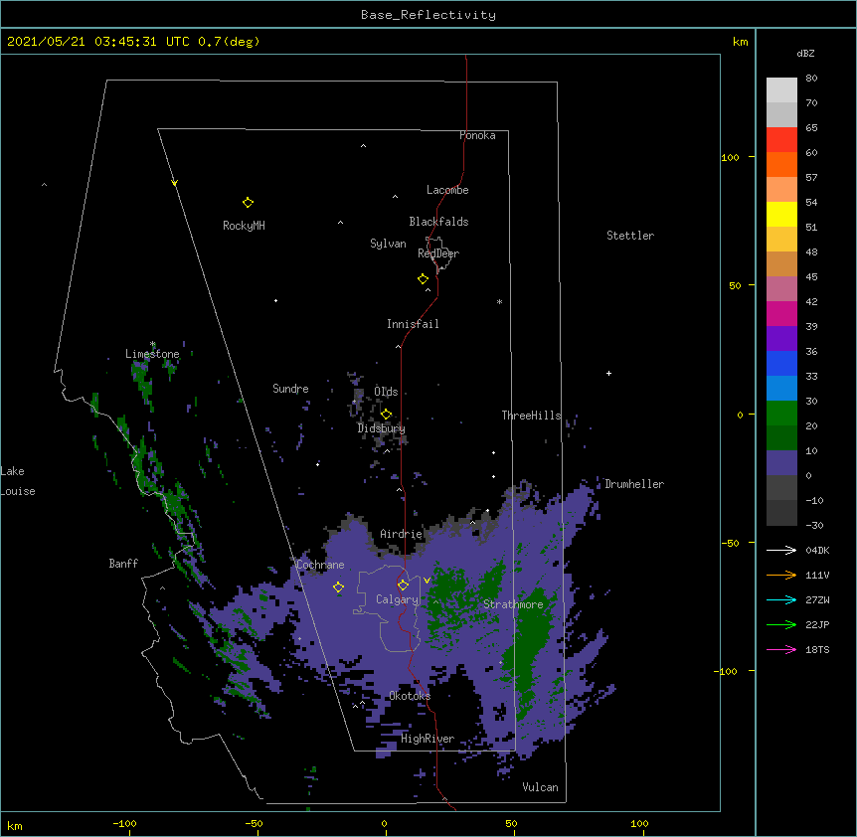Click the yellow marker south of RedDeer
This screenshot has height=837, width=857.
(x=424, y=279)
